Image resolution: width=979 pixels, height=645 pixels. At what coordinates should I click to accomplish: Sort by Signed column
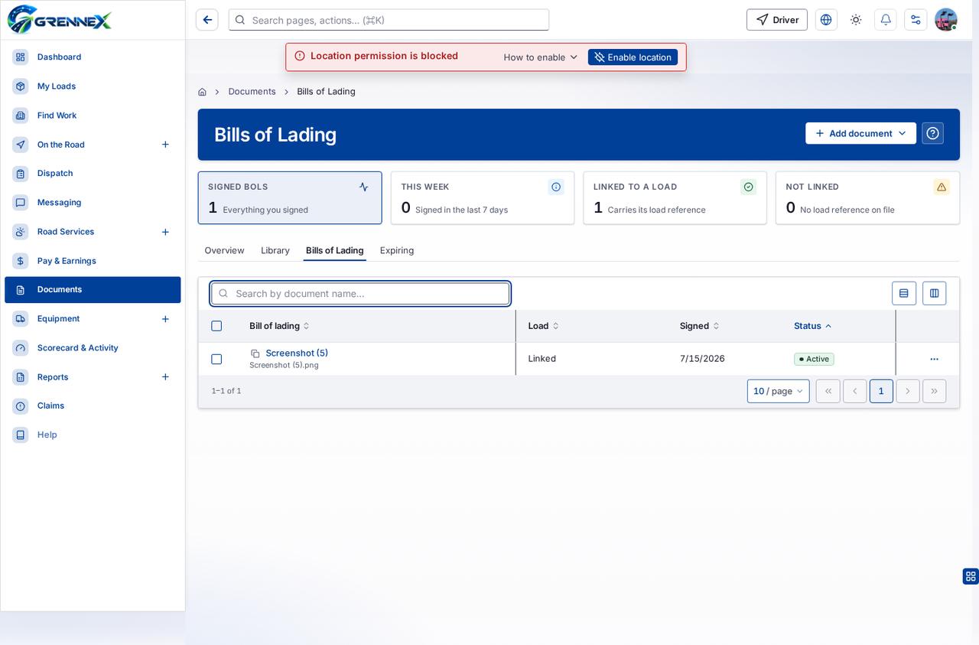coord(699,326)
